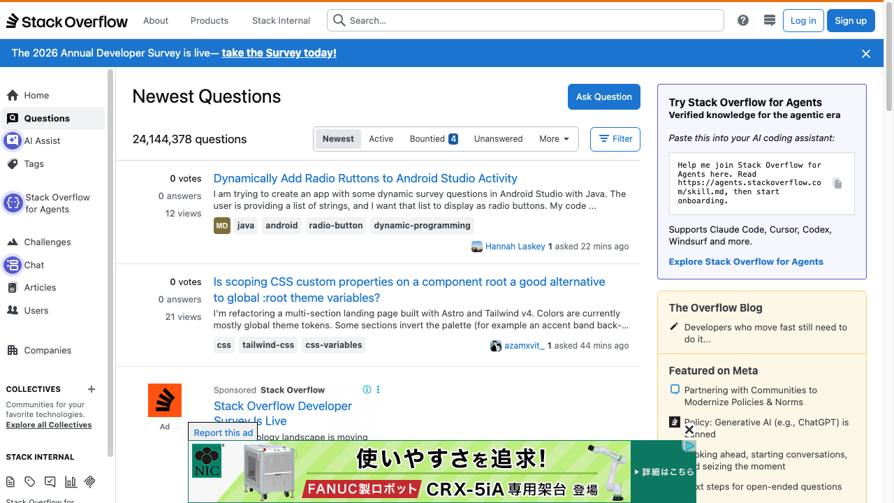Expand the More sort dropdown
Viewport: 894px width, 503px height.
(x=555, y=139)
